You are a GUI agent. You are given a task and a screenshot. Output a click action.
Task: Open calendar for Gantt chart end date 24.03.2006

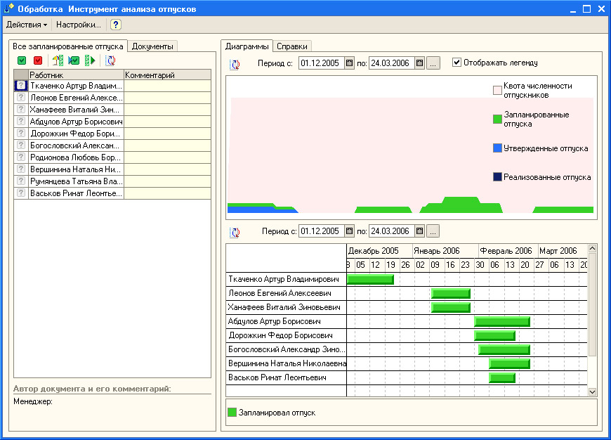420,231
